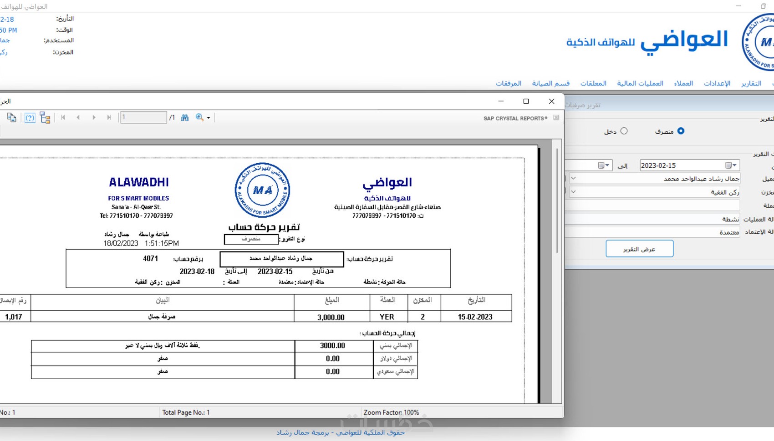Open calendar dropdown of the 2023-02-15 date

[x=731, y=165]
